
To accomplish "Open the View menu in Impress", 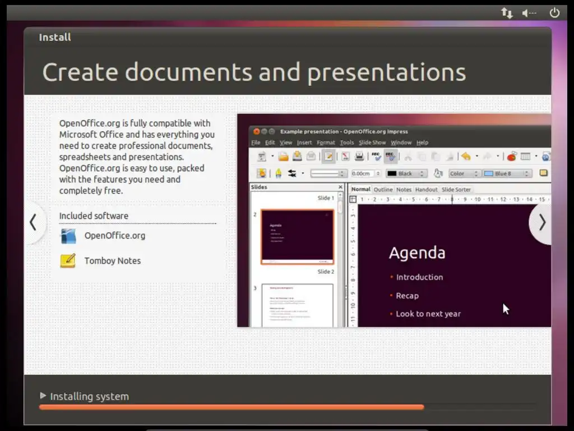I will click(x=286, y=143).
